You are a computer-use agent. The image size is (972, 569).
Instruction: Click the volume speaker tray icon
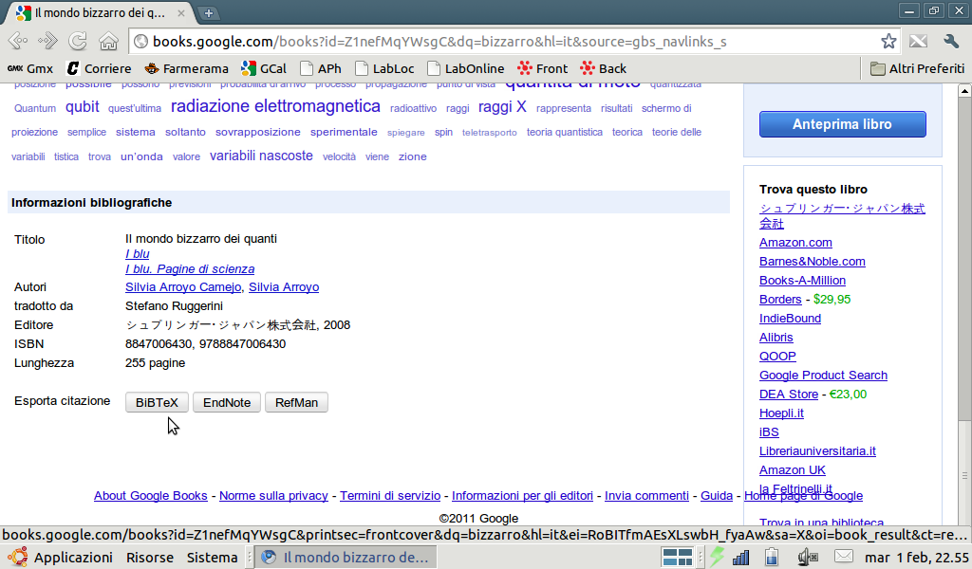tap(808, 558)
